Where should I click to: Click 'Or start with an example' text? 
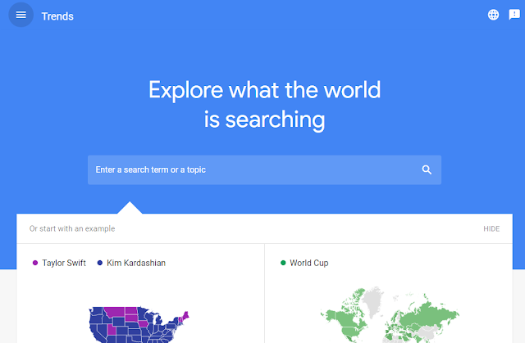pyautogui.click(x=72, y=228)
